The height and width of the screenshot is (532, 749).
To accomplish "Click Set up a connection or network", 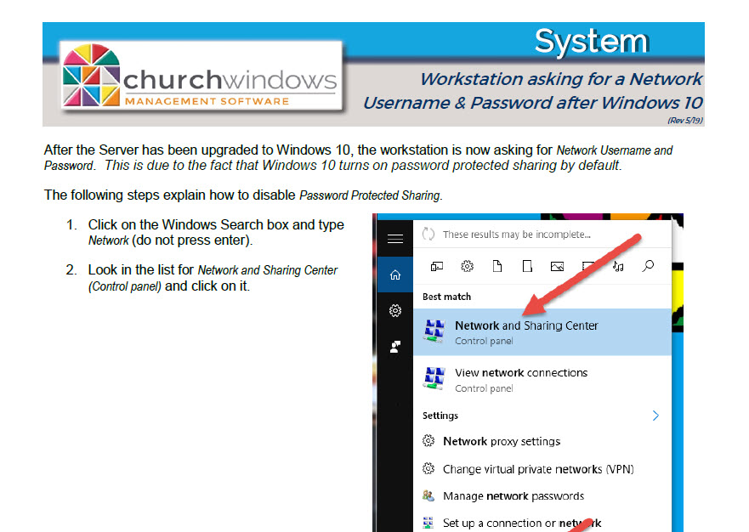I will point(521,523).
